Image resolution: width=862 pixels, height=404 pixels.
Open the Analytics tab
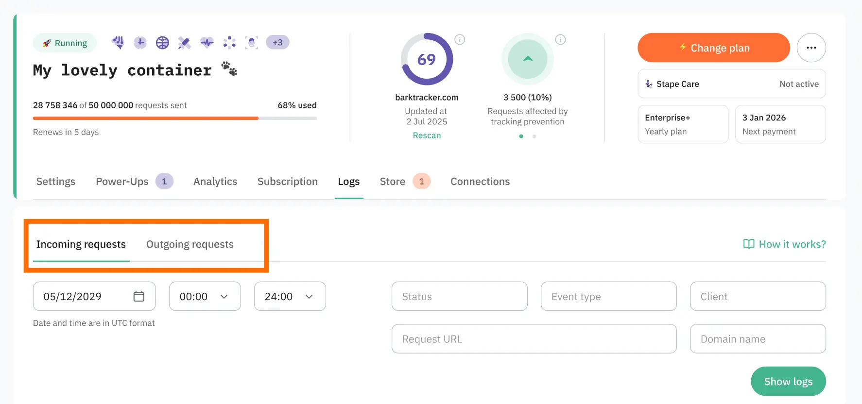coord(215,182)
